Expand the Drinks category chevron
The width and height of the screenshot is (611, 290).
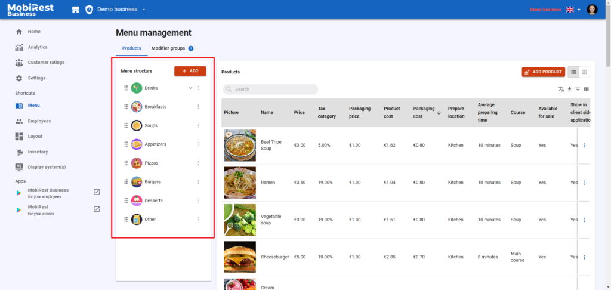pyautogui.click(x=190, y=88)
